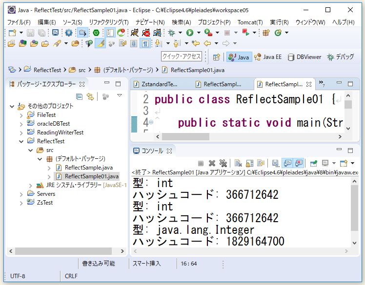Open Package Explorer view menu triangle
The width and height of the screenshot is (365, 285).
pos(120,95)
